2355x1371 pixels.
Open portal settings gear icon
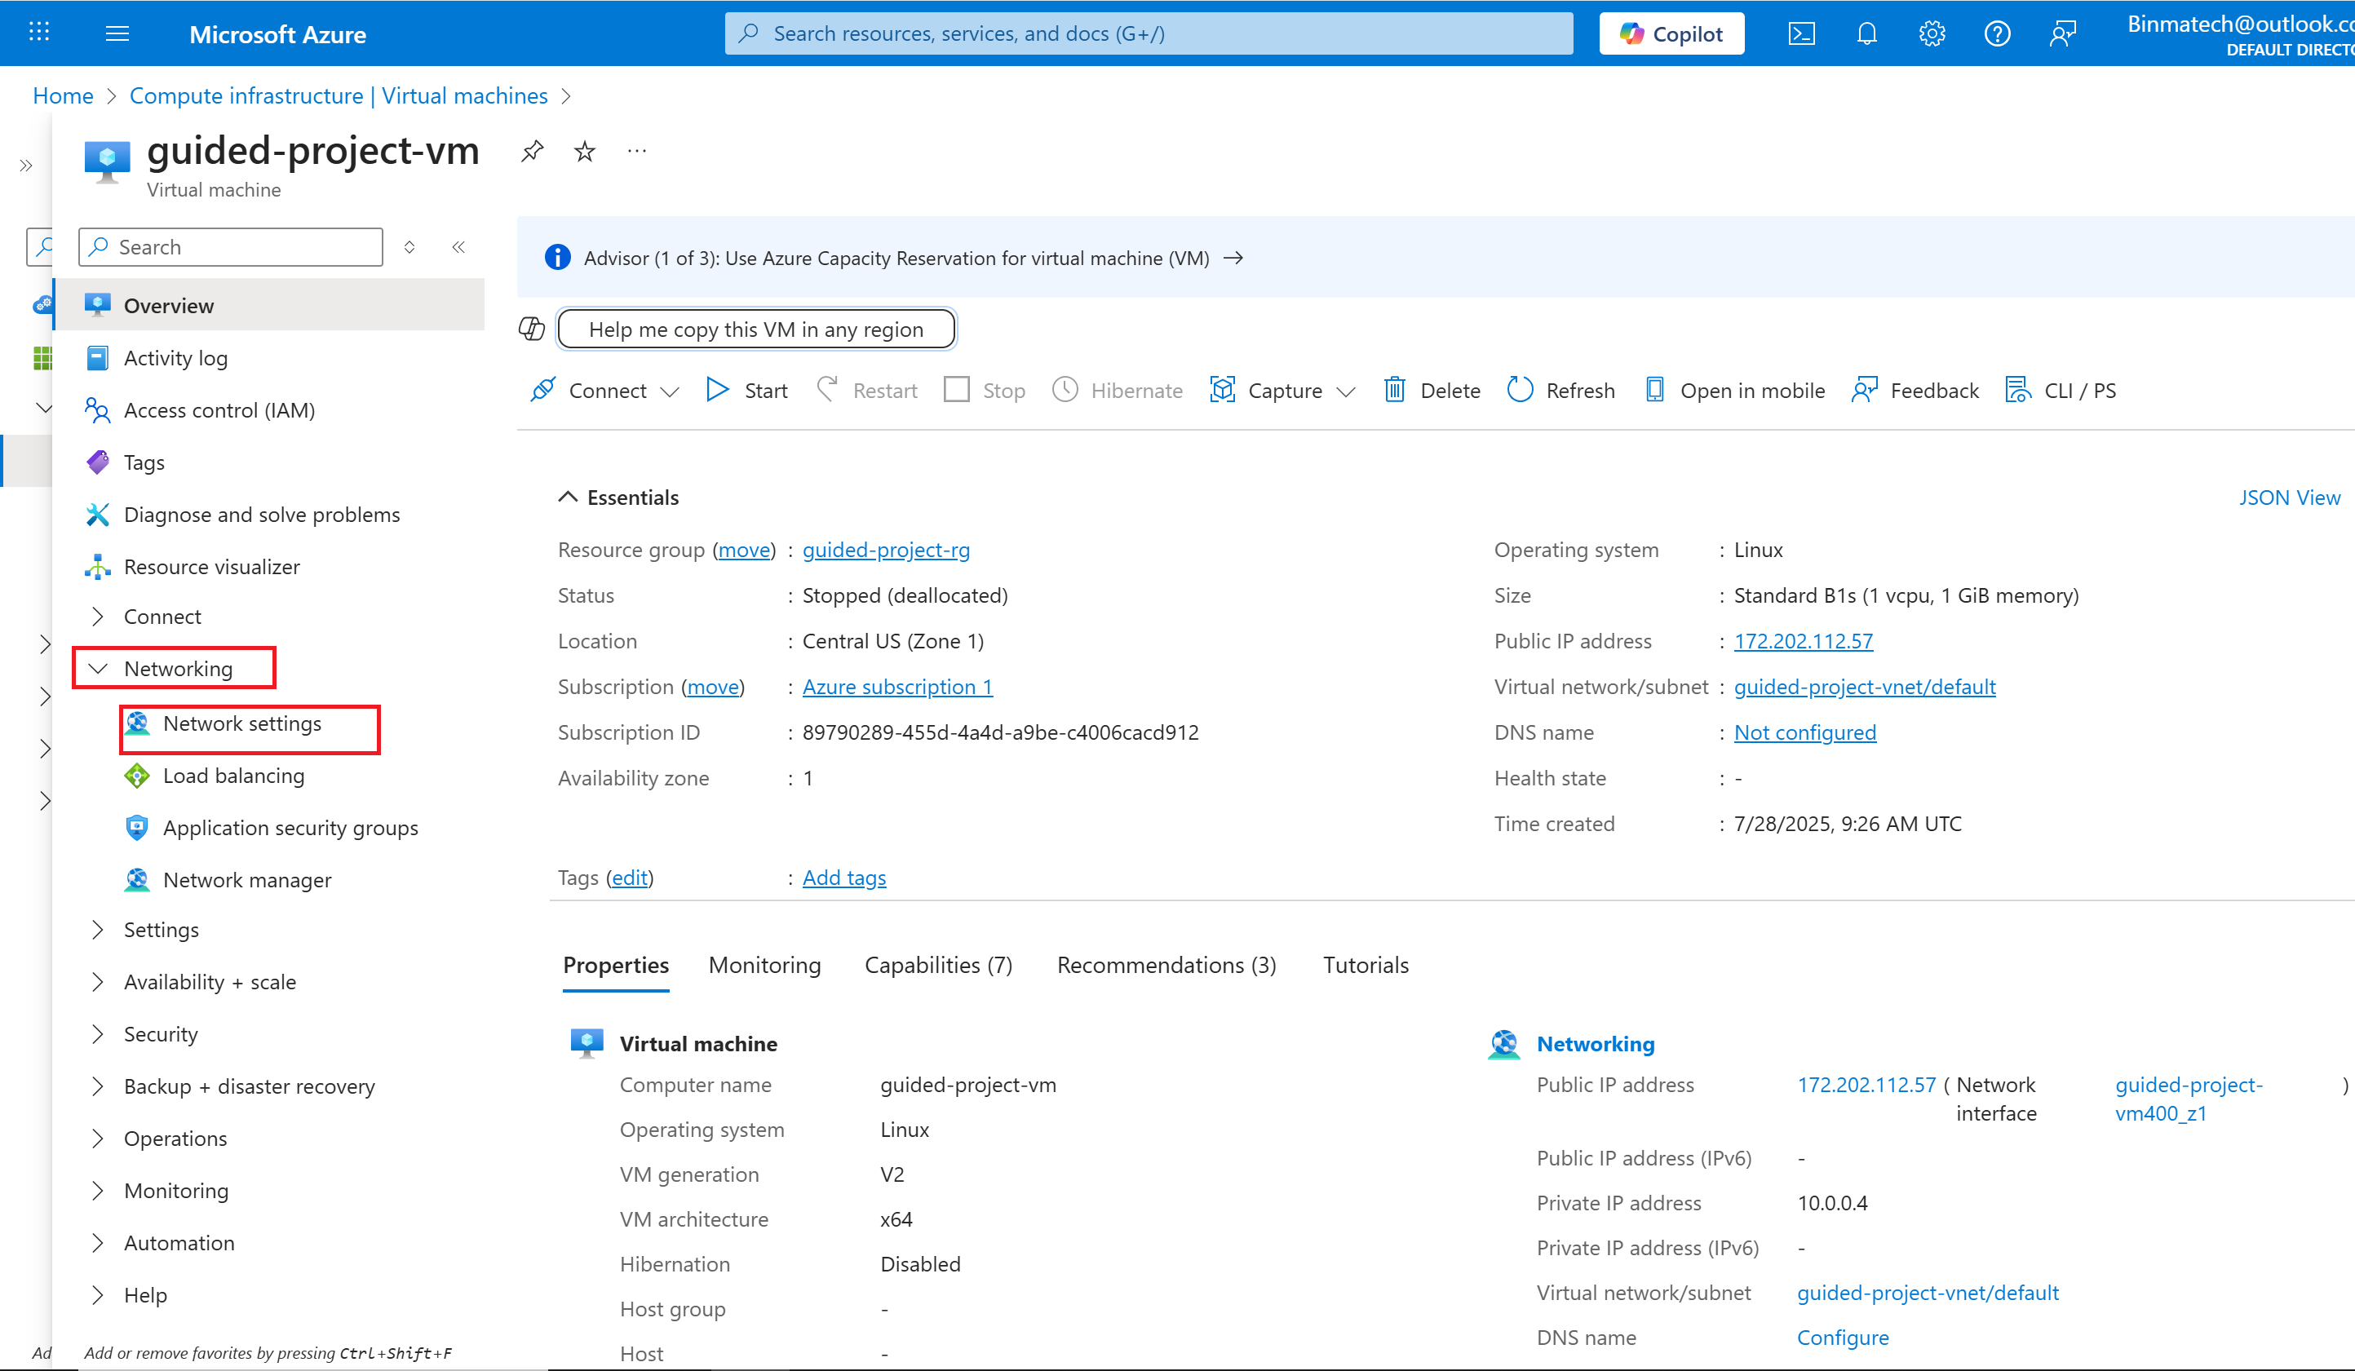pos(1932,33)
